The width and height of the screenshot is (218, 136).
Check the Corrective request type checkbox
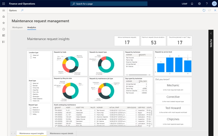(x=31, y=112)
